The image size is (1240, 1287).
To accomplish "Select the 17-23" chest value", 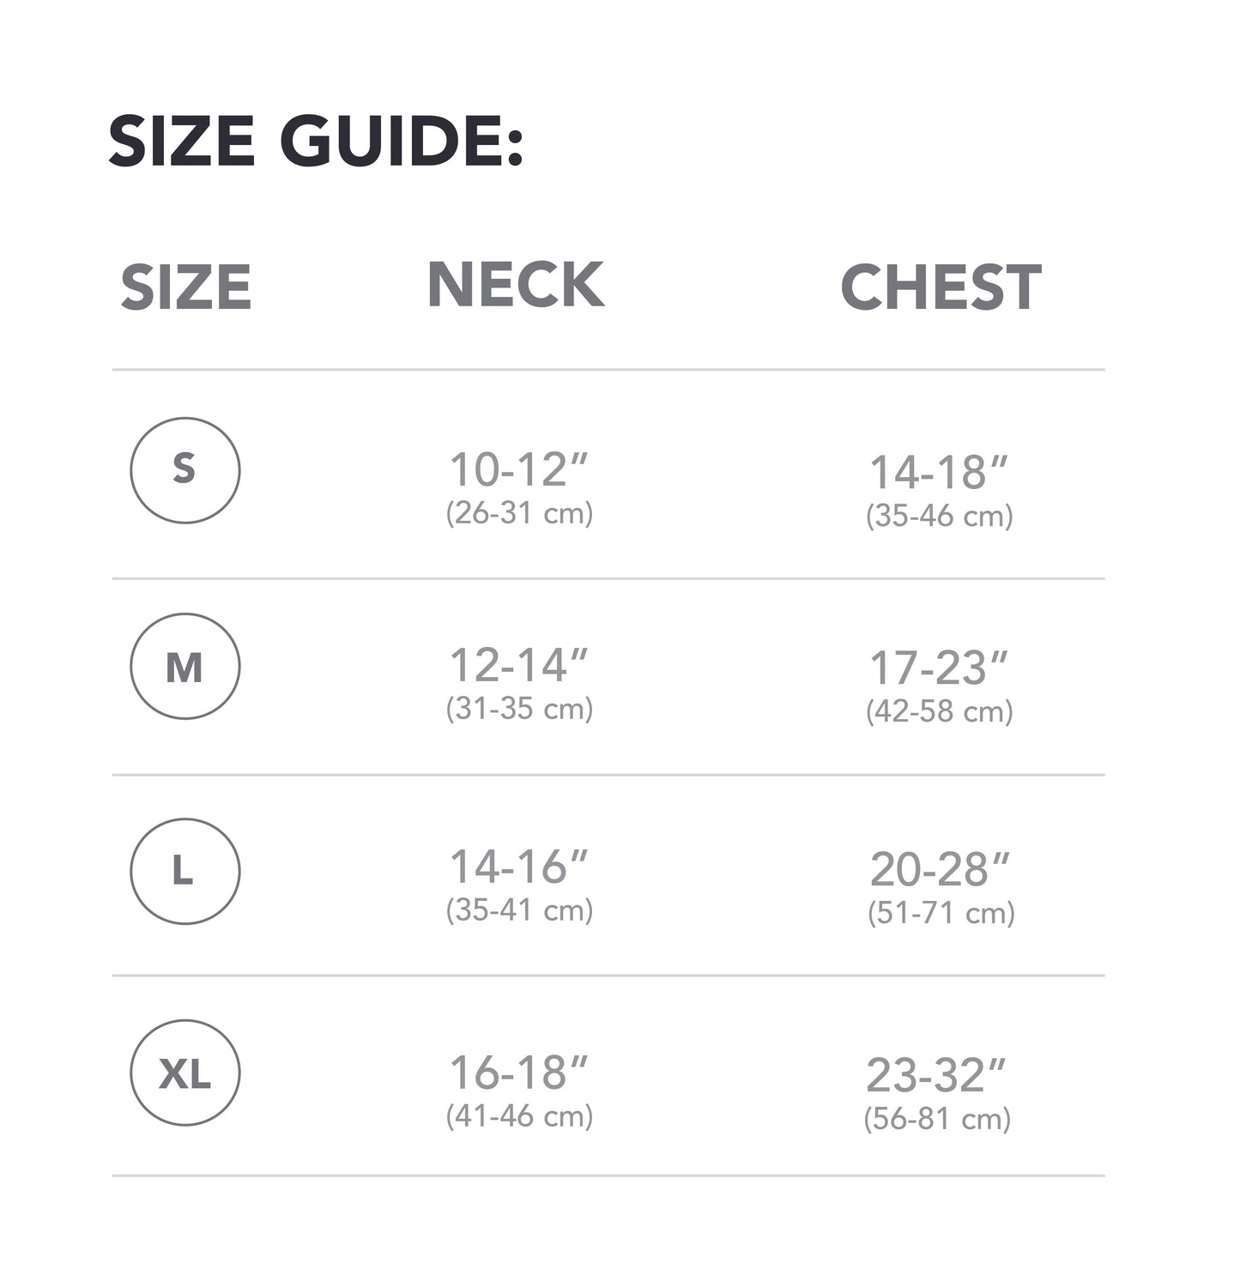I will point(939,668).
